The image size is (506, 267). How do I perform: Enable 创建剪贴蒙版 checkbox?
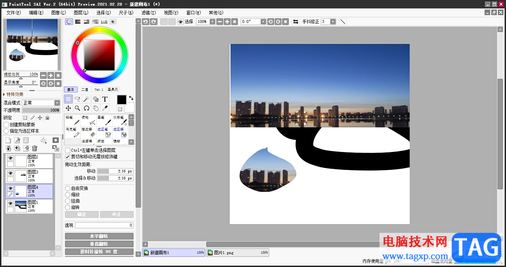click(6, 125)
